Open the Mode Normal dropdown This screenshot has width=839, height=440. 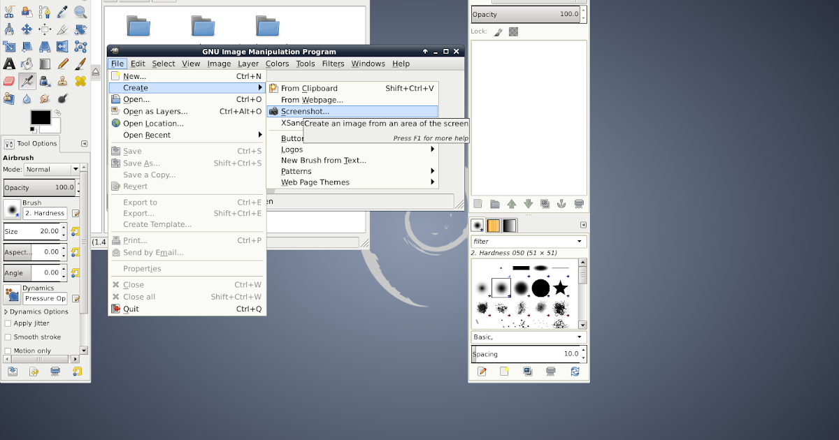(52, 169)
